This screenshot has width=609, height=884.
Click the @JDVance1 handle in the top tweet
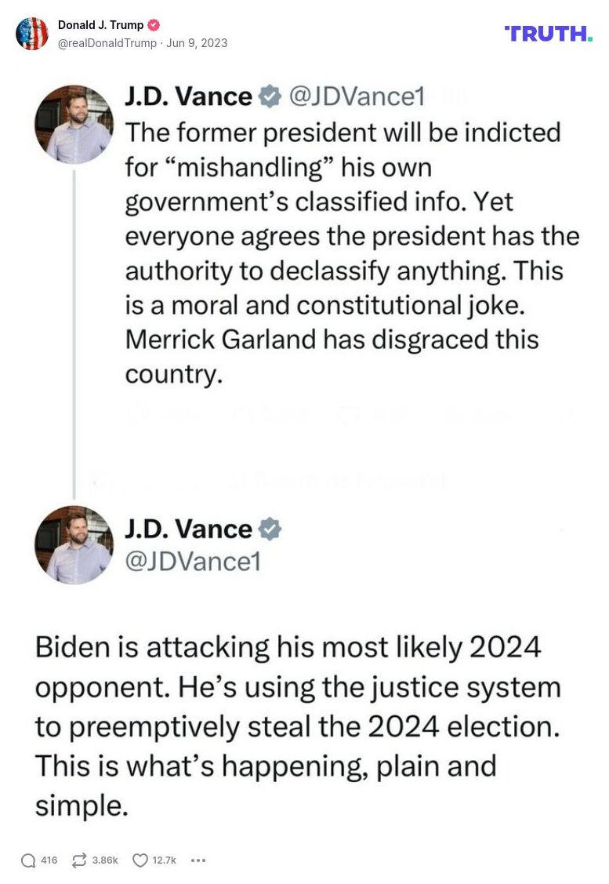coord(357,96)
